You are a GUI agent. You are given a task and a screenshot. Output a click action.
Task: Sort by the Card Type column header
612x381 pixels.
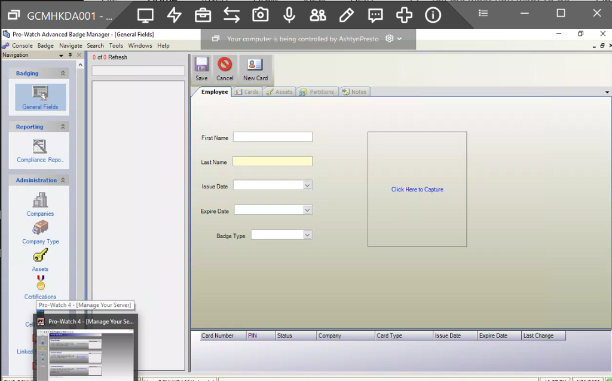(404, 336)
